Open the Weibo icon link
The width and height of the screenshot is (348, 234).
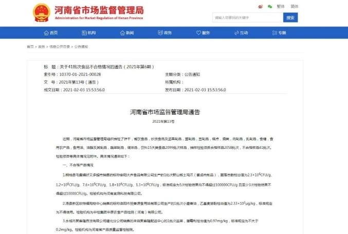point(260,7)
